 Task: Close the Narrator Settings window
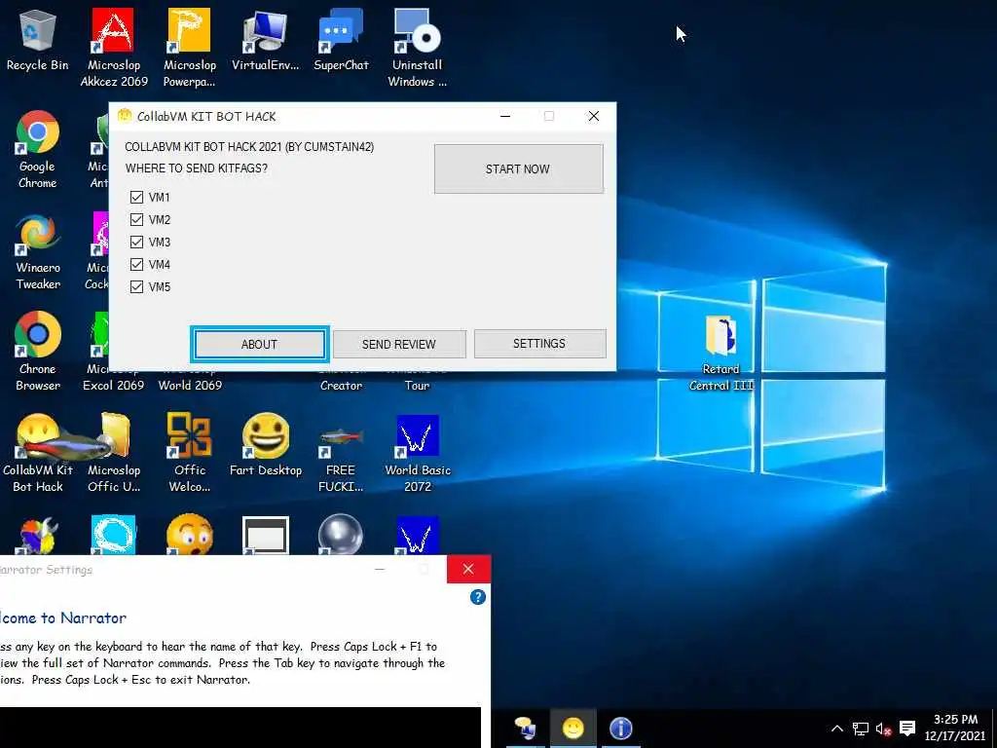click(x=468, y=569)
